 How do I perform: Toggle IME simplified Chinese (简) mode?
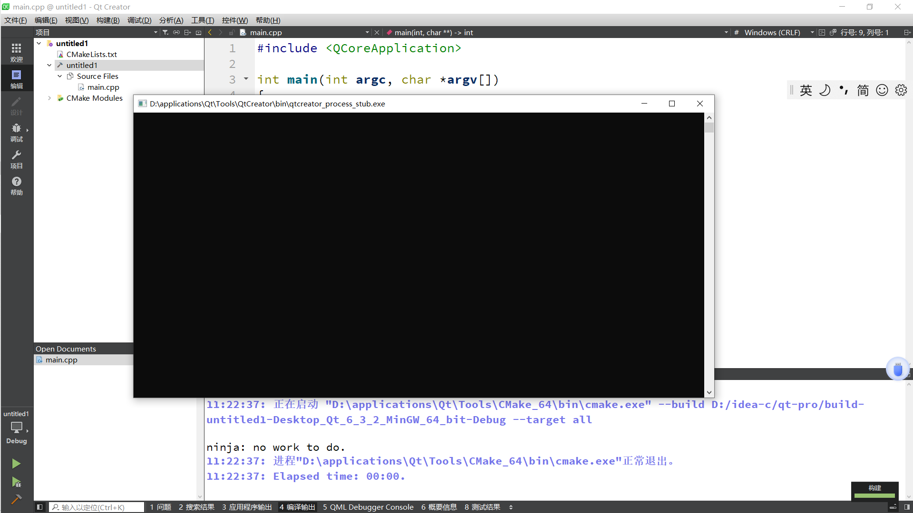(x=863, y=90)
